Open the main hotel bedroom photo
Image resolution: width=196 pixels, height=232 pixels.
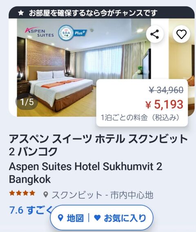coord(84,67)
